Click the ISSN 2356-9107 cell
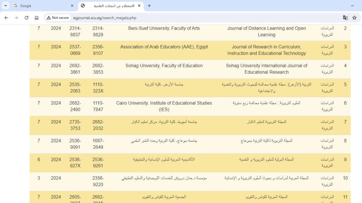Screen dimensions: 362x203 (x=98, y=50)
